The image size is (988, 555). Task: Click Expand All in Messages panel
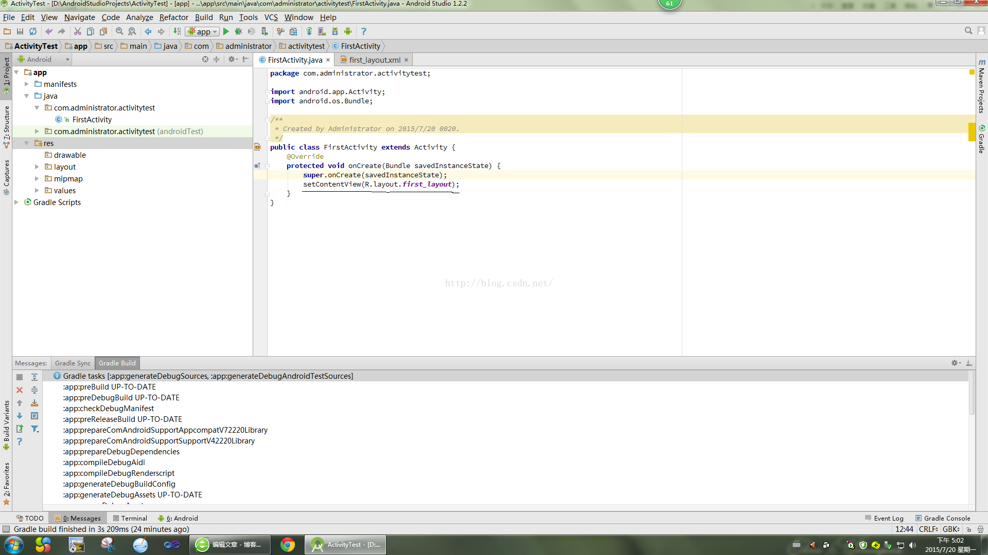pyautogui.click(x=34, y=377)
